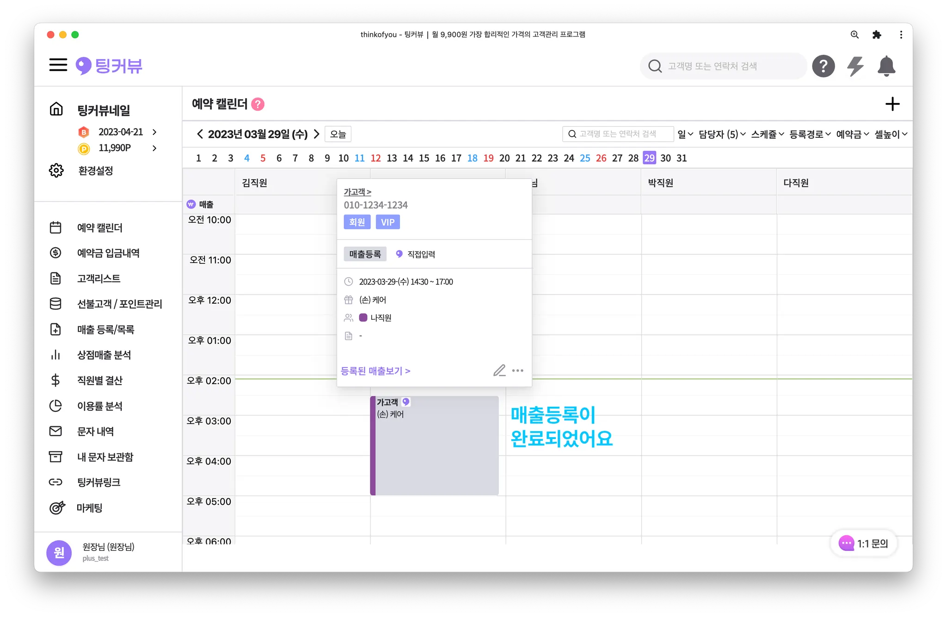The image size is (947, 617).
Task: Click the 오늘 button
Action: click(x=338, y=134)
